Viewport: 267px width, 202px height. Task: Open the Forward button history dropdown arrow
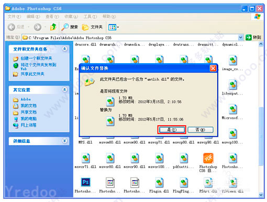45,27
